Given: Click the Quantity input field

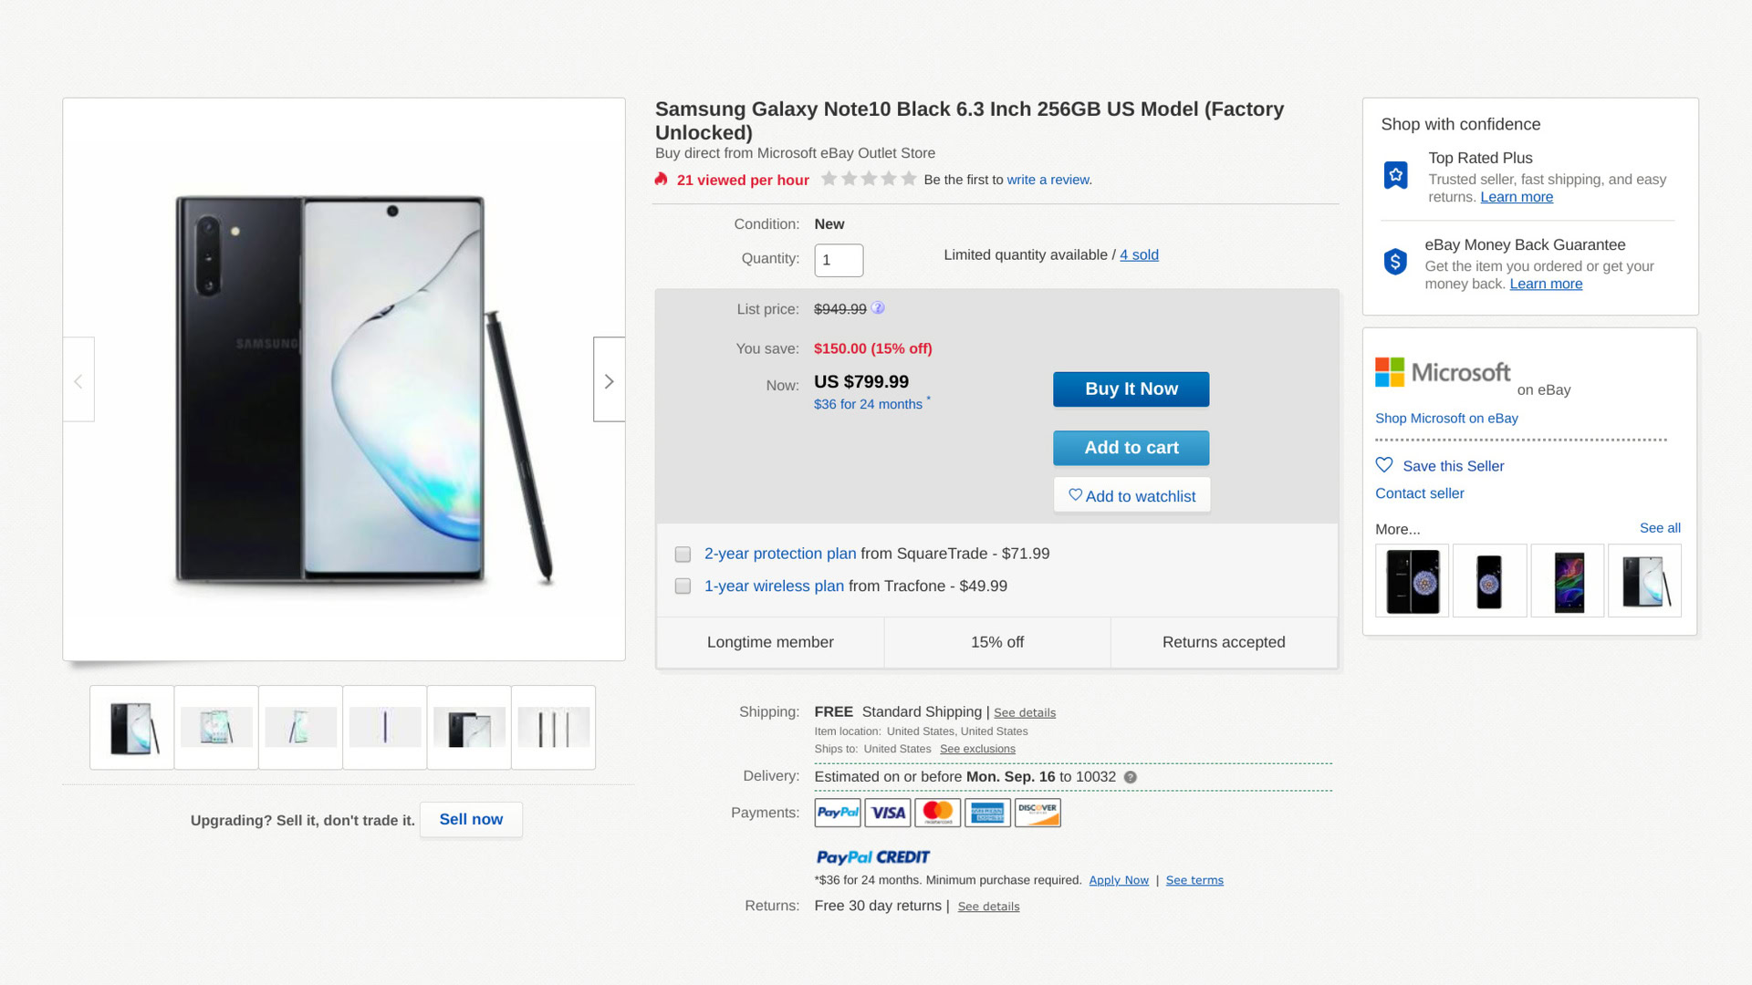Looking at the screenshot, I should click(x=838, y=260).
